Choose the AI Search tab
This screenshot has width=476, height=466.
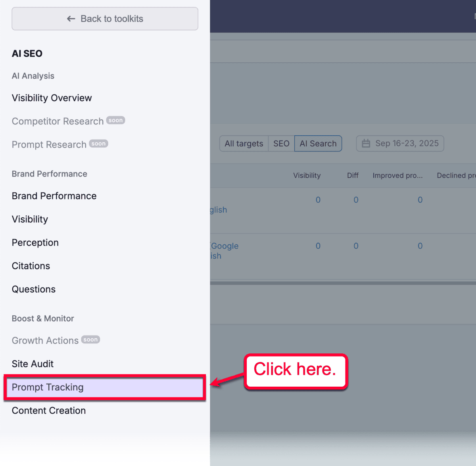[318, 144]
